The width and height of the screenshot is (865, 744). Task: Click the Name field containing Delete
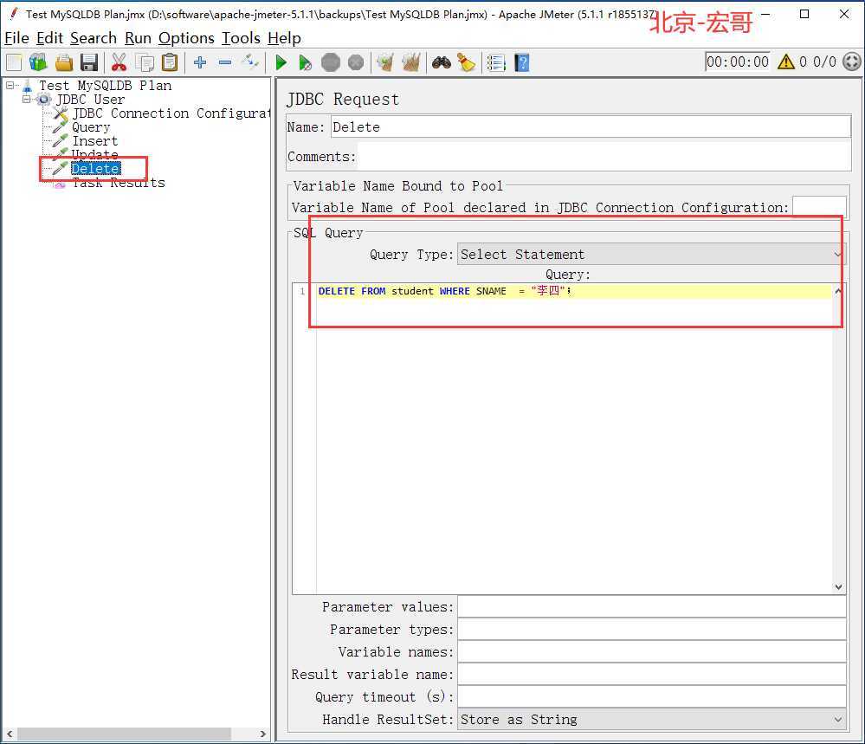click(x=591, y=127)
